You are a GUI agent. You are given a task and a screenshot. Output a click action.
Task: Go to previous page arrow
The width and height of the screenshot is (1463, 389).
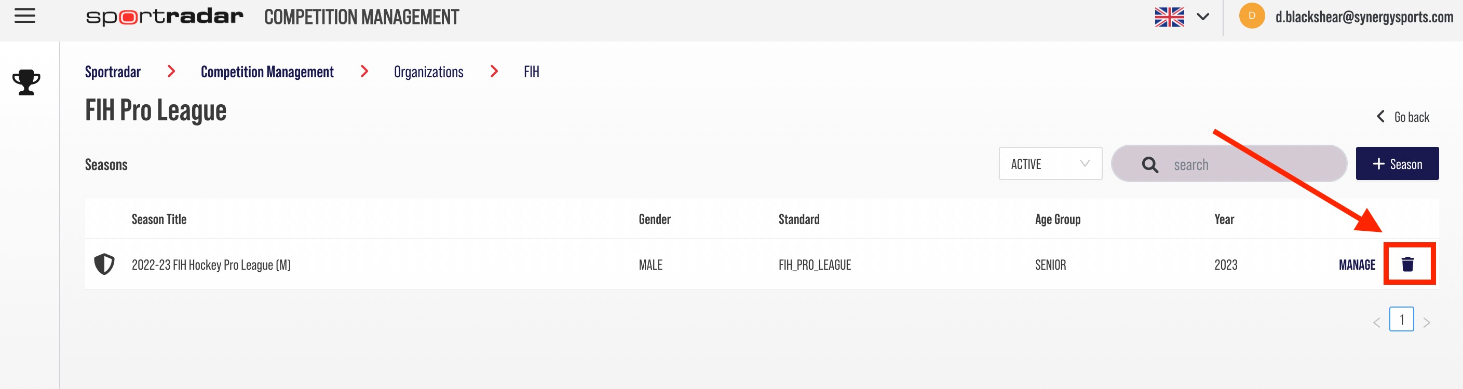coord(1376,323)
